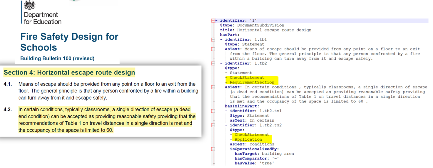Click the highlighted Application type line
This screenshot has height=168, width=433.
pos(248,140)
